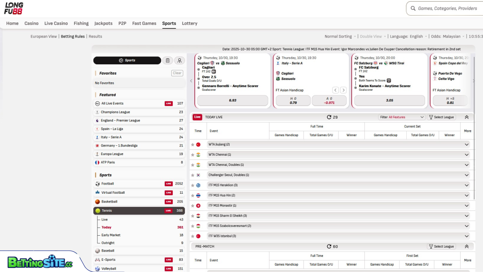Click the LongFu88 logo
The height and width of the screenshot is (272, 483).
point(14,8)
